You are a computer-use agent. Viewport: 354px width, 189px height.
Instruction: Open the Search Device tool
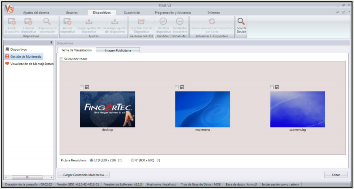pyautogui.click(x=241, y=25)
